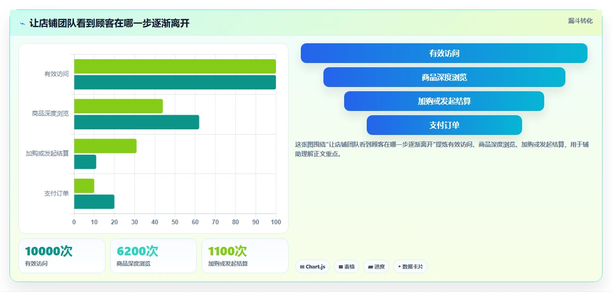Click the light green 加购或发起结算 bar
The image size is (612, 292).
click(x=105, y=146)
